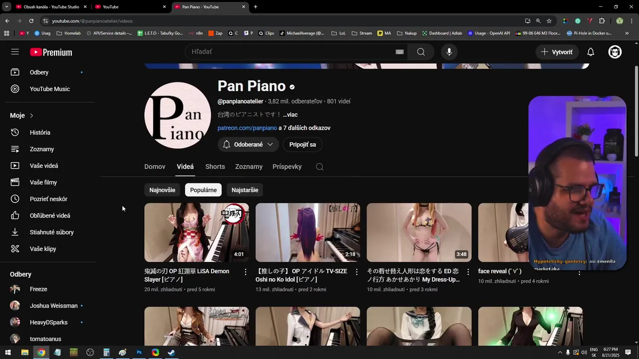639x359 pixels.
Task: Click the Chrome address bar URL
Action: tap(92, 21)
